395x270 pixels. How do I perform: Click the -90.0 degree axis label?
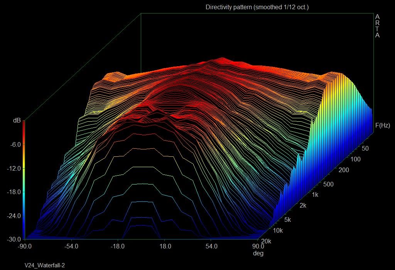click(24, 246)
